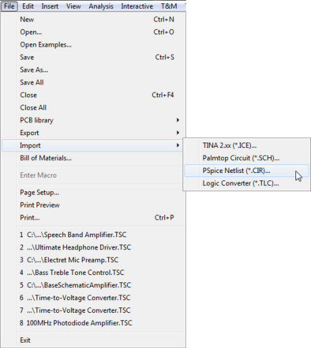Open the Edit menu

pos(28,6)
